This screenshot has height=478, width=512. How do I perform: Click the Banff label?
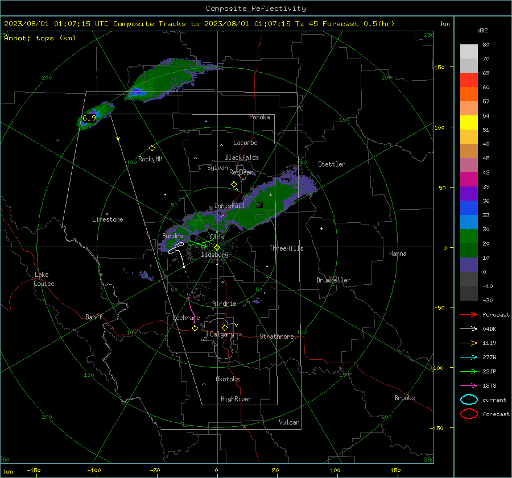click(94, 317)
